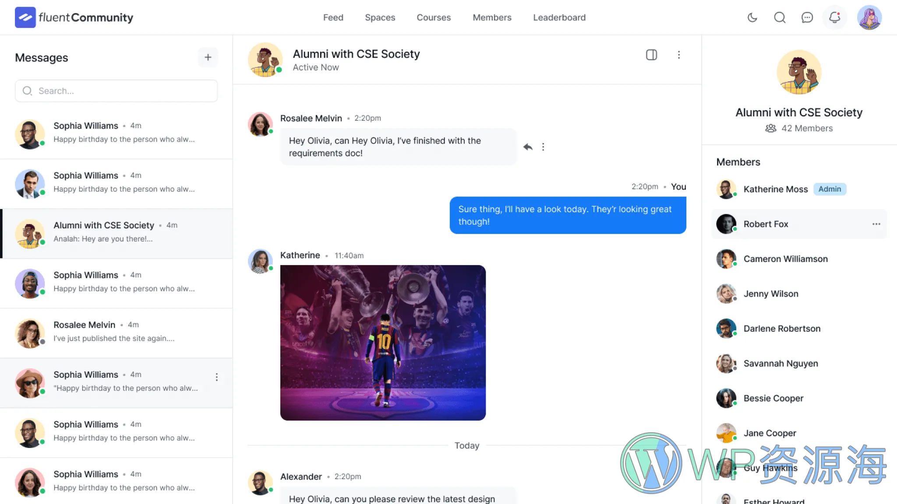Click Robert Fox's avatar in members list
The width and height of the screenshot is (897, 504).
click(726, 224)
